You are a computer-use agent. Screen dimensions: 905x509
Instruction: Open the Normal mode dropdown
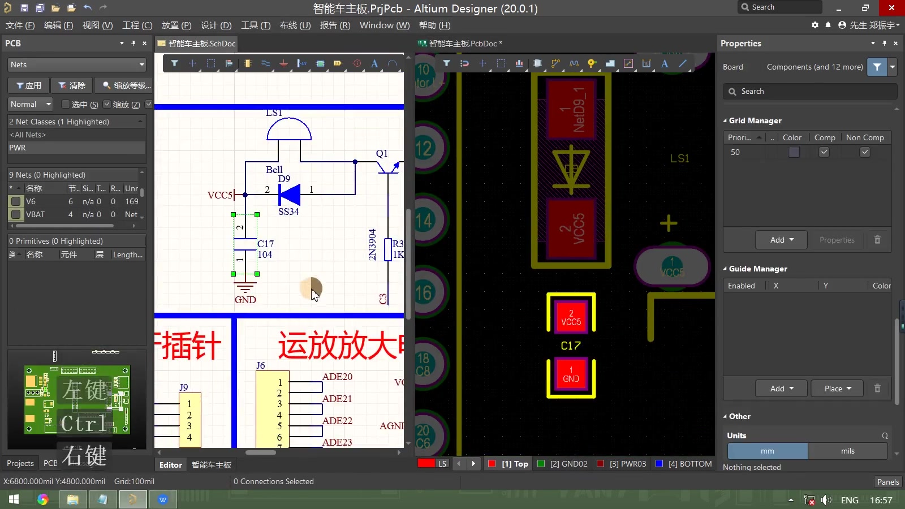(31, 104)
